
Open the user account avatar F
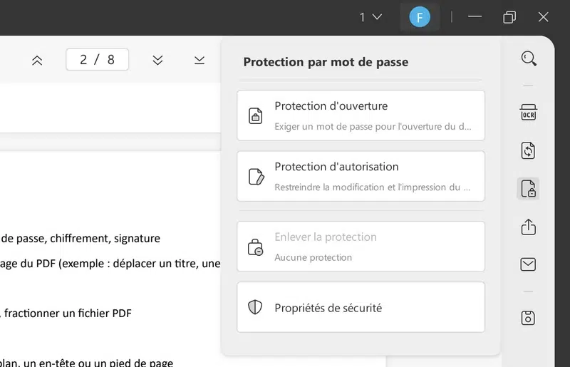420,17
